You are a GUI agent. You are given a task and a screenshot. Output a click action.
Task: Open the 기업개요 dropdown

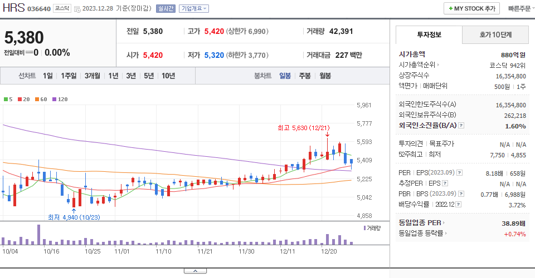click(194, 8)
